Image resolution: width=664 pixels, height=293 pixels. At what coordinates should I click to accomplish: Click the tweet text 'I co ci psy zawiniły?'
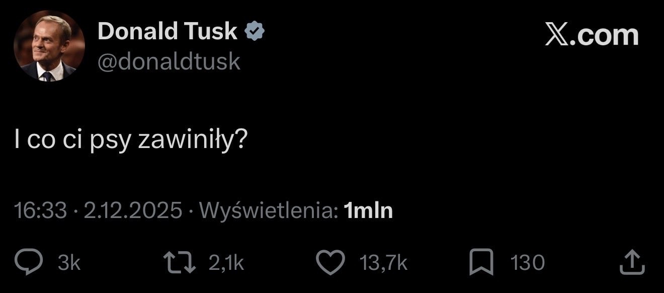tap(130, 141)
